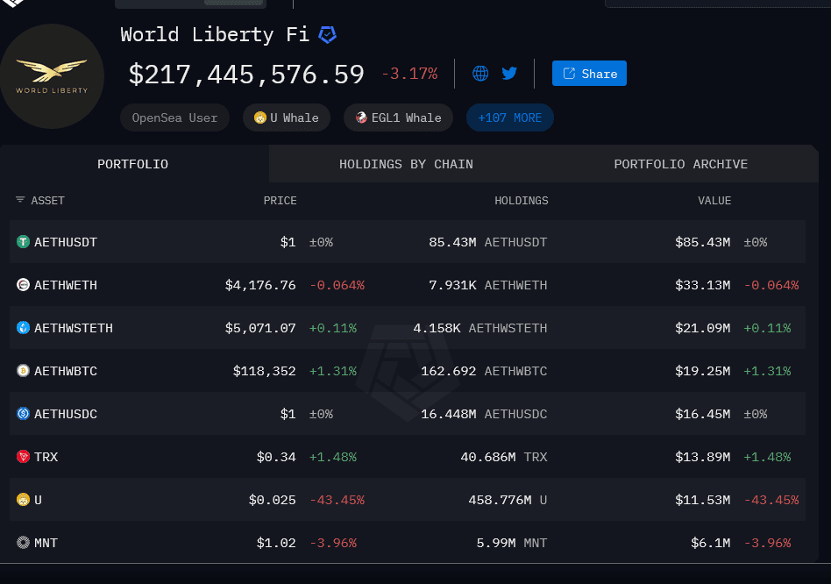The height and width of the screenshot is (584, 831).
Task: Open the TRX asset name
Action: pos(46,457)
